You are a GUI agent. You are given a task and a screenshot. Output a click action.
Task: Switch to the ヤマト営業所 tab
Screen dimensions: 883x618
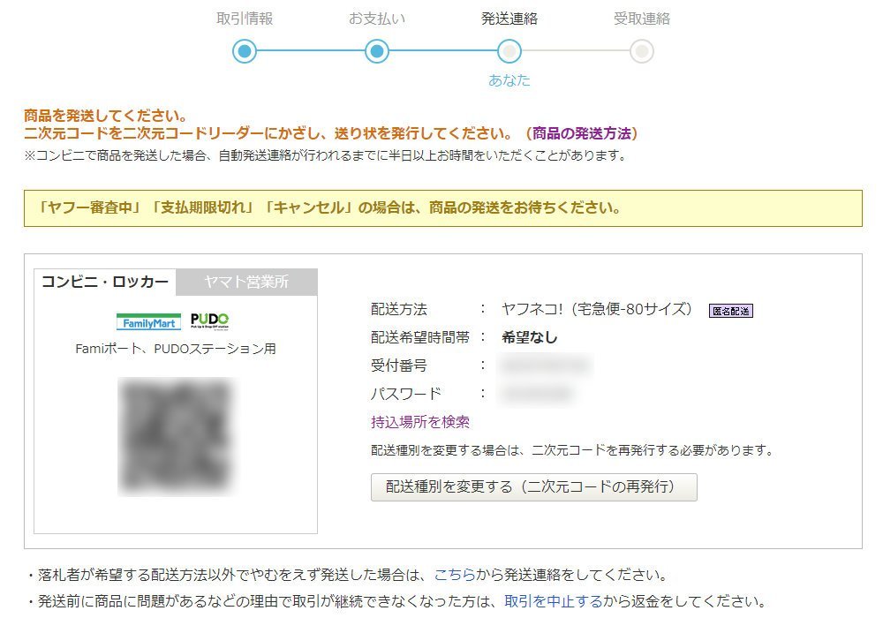[246, 282]
